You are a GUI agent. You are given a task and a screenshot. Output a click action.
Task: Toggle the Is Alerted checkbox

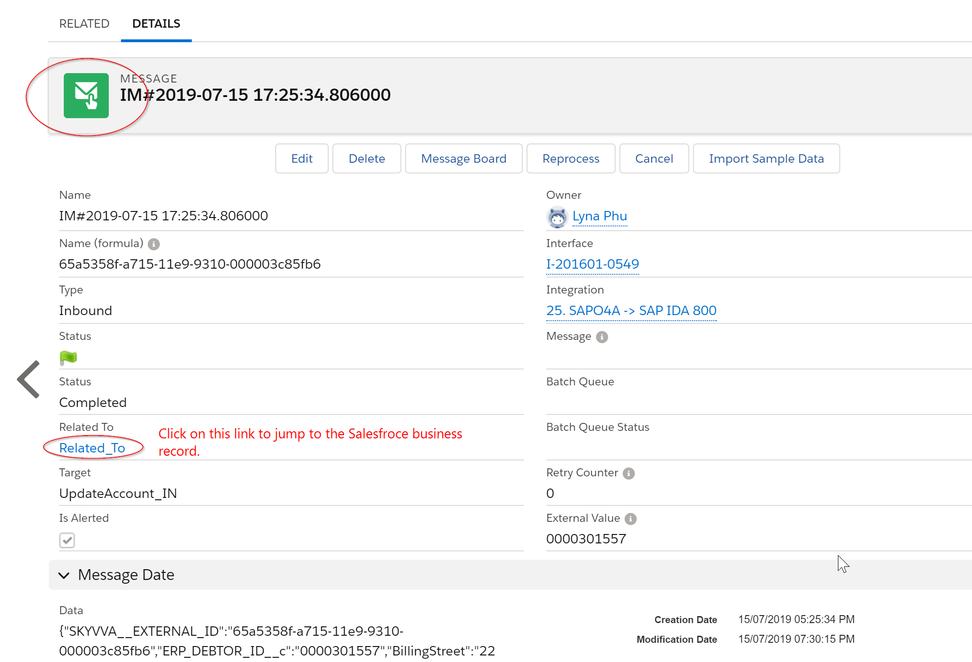click(67, 540)
